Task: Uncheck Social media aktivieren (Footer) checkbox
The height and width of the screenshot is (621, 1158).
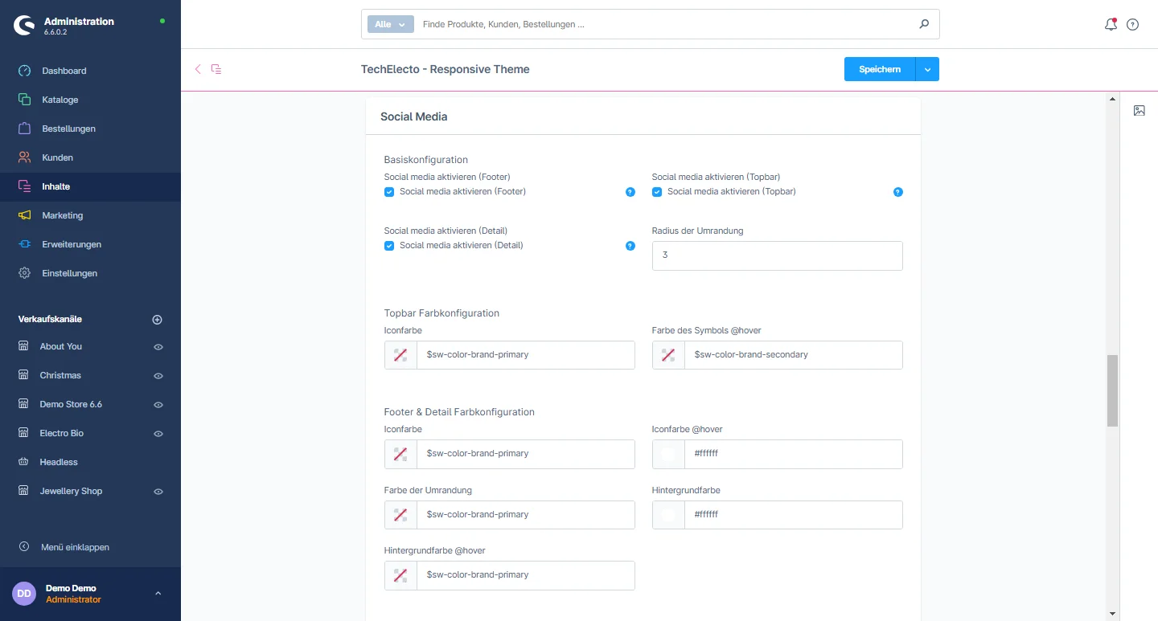Action: coord(389,192)
